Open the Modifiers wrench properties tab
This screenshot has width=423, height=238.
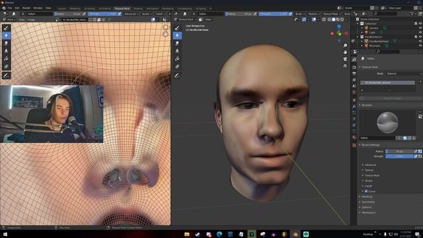pyautogui.click(x=354, y=106)
